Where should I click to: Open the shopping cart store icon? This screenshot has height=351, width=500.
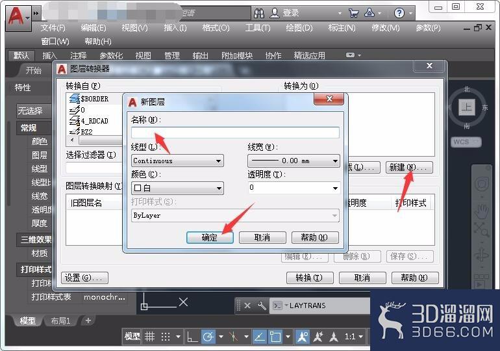point(353,13)
